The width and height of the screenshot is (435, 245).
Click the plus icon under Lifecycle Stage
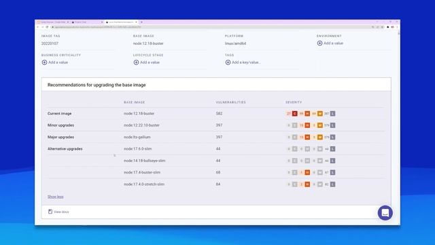pyautogui.click(x=136, y=63)
